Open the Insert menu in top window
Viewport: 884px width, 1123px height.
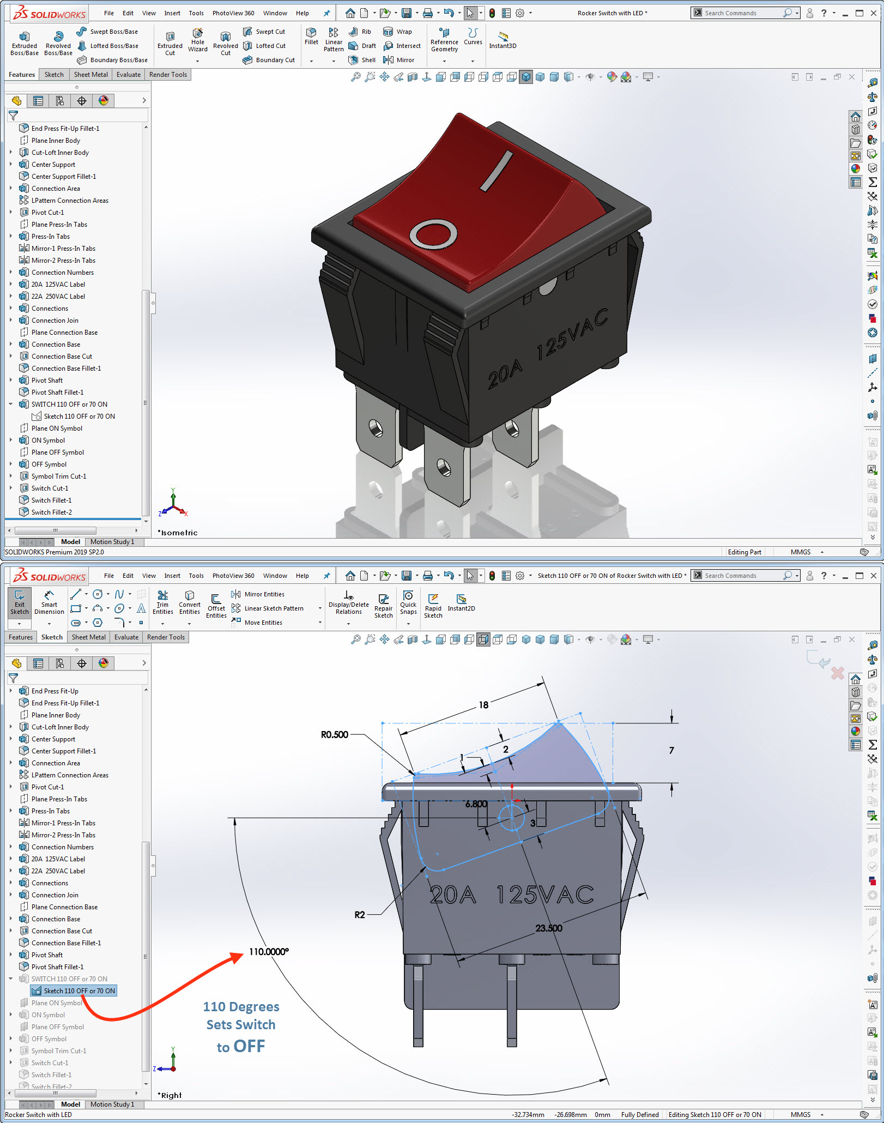[172, 13]
